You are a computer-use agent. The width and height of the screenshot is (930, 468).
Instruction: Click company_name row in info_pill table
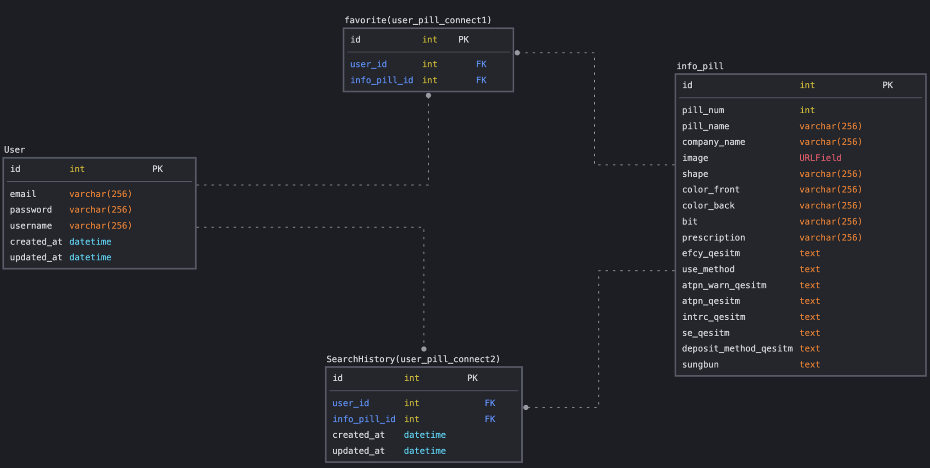coord(714,142)
